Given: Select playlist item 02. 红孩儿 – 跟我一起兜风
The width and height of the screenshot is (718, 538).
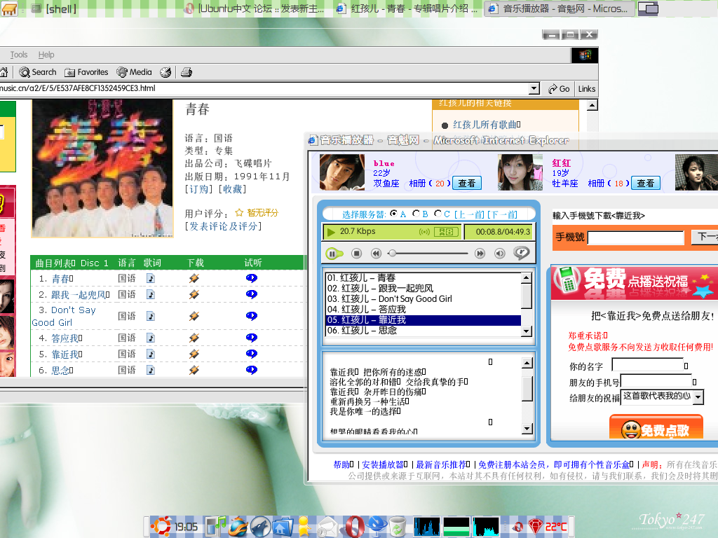Looking at the screenshot, I should (x=423, y=288).
